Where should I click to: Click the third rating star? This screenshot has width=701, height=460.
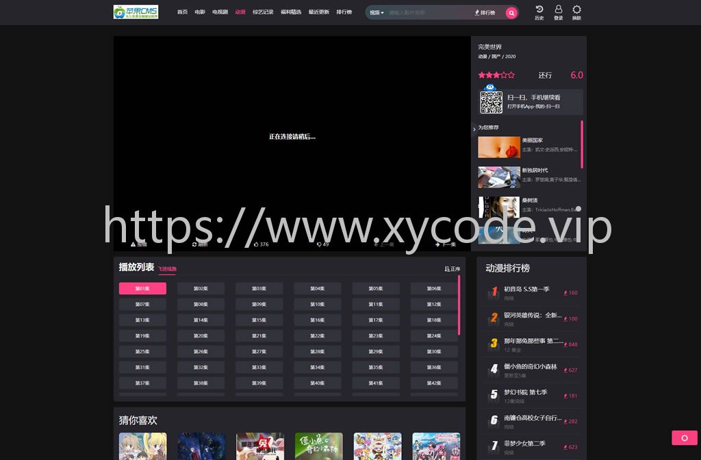pos(496,75)
